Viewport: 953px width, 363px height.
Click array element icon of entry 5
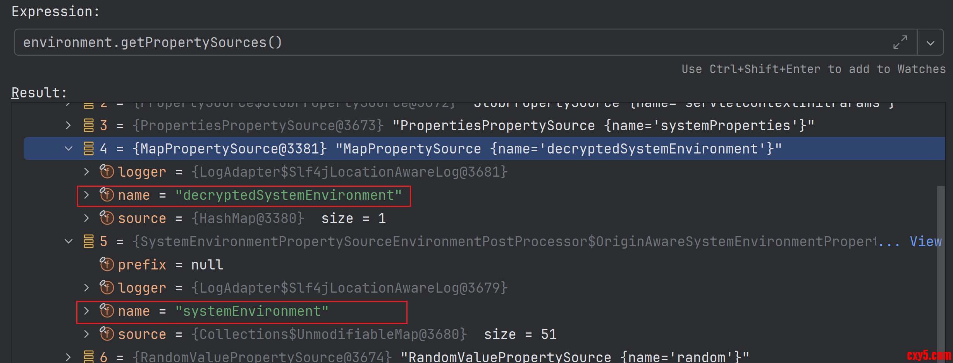(89, 242)
